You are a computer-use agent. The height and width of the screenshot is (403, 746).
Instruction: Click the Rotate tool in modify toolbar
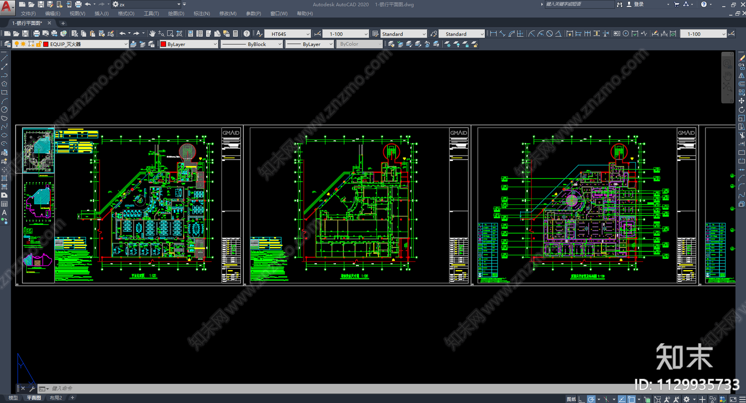coord(741,110)
